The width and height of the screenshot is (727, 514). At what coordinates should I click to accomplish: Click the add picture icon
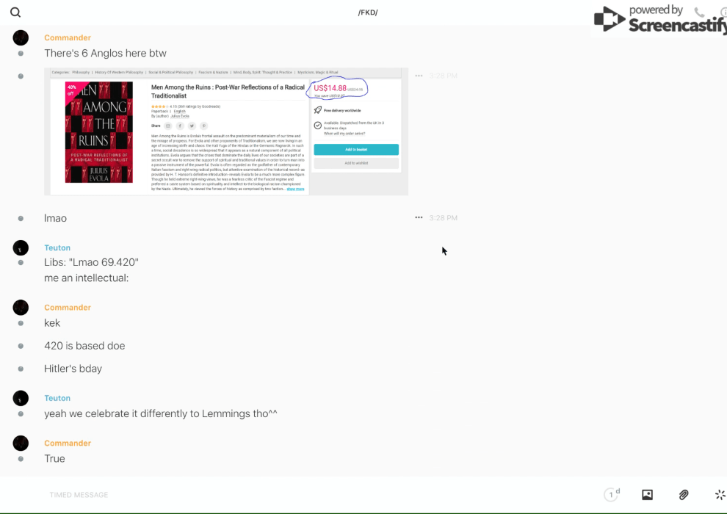647,495
